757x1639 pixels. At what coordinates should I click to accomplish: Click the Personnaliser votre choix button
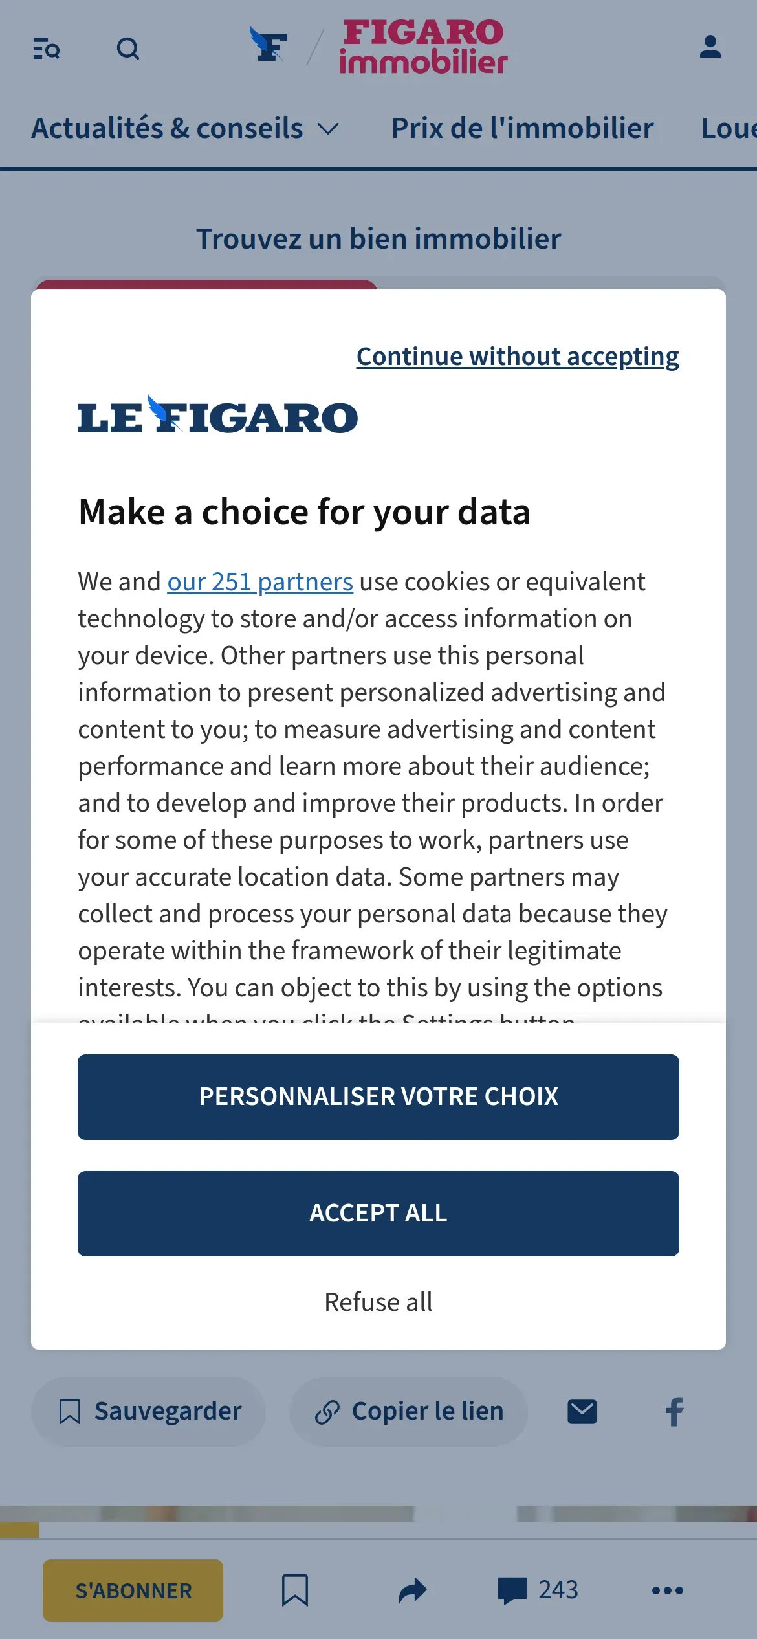[x=378, y=1097]
